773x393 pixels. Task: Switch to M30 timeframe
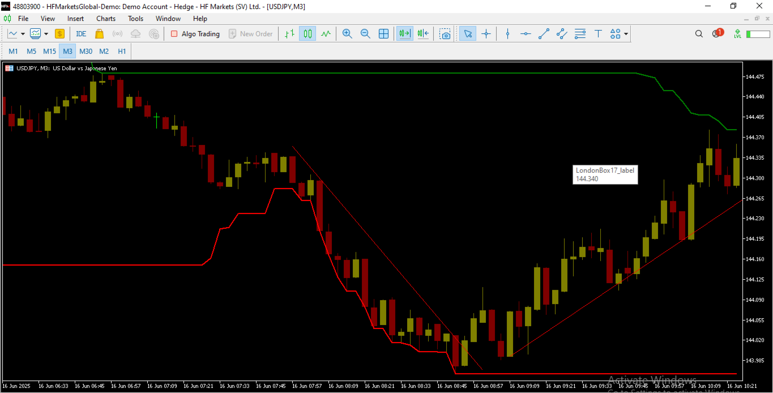86,52
